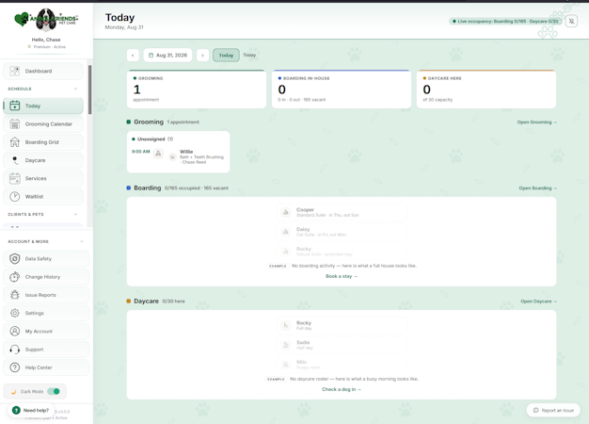Go to the next day arrow

coord(202,55)
